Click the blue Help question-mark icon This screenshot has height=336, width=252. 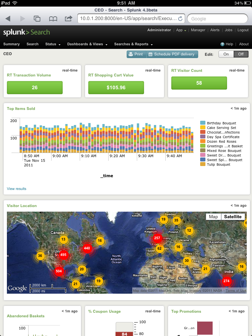click(x=222, y=44)
